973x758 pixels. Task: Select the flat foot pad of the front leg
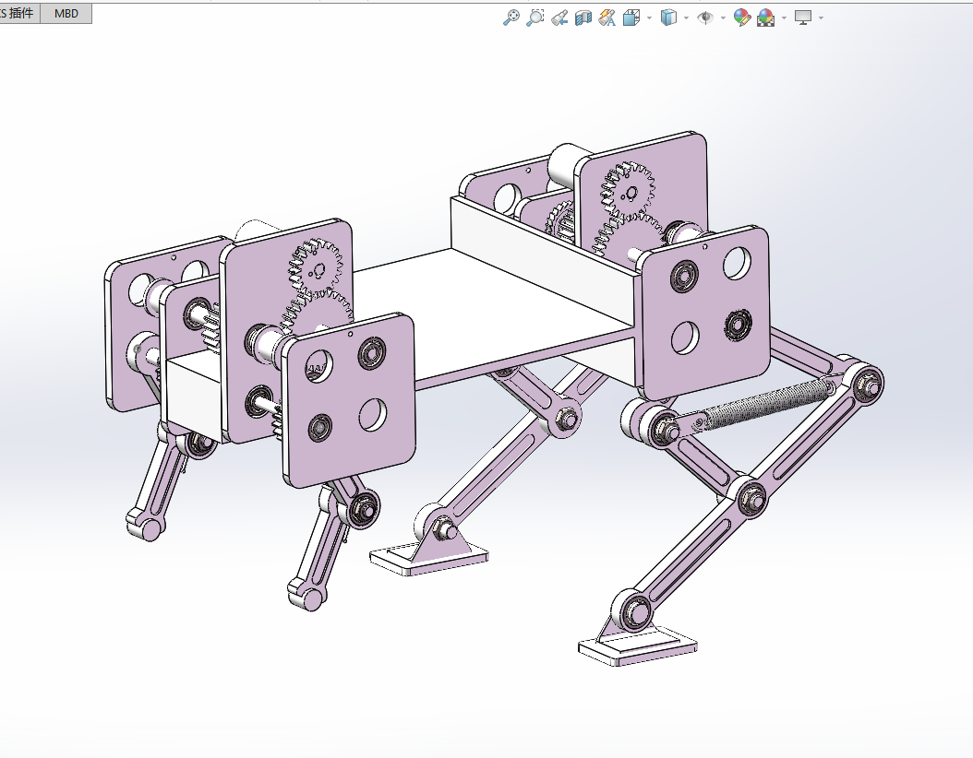(637, 648)
